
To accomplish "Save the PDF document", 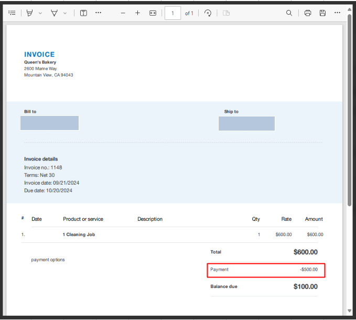I will point(322,13).
